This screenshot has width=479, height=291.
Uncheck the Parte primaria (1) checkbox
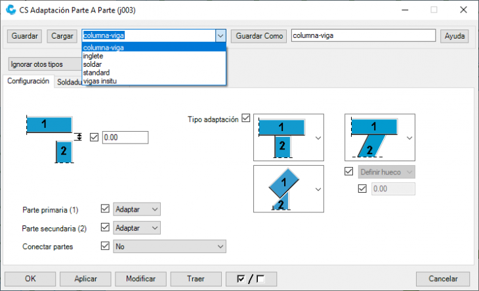105,209
